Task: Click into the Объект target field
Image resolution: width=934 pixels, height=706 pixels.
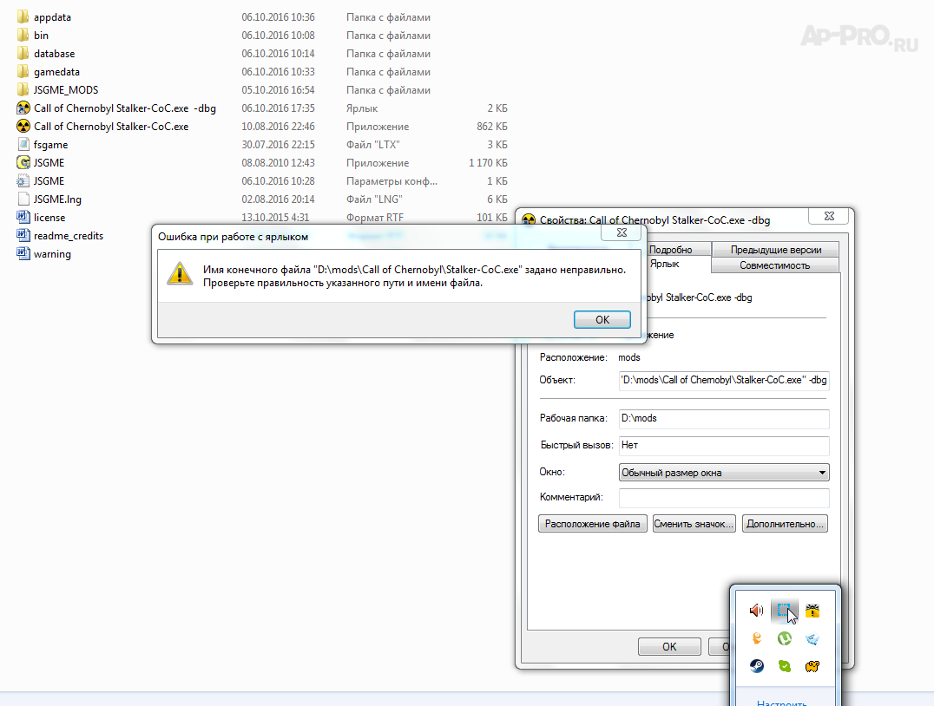Action: click(x=724, y=380)
